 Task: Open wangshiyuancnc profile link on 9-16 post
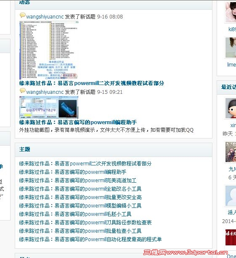pyautogui.click(x=45, y=17)
